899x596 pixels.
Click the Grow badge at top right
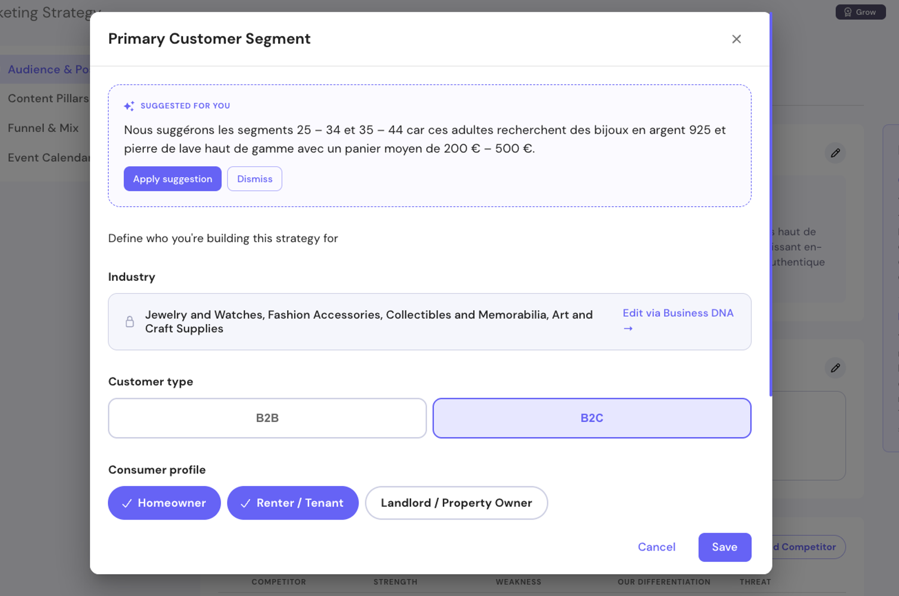pyautogui.click(x=860, y=12)
